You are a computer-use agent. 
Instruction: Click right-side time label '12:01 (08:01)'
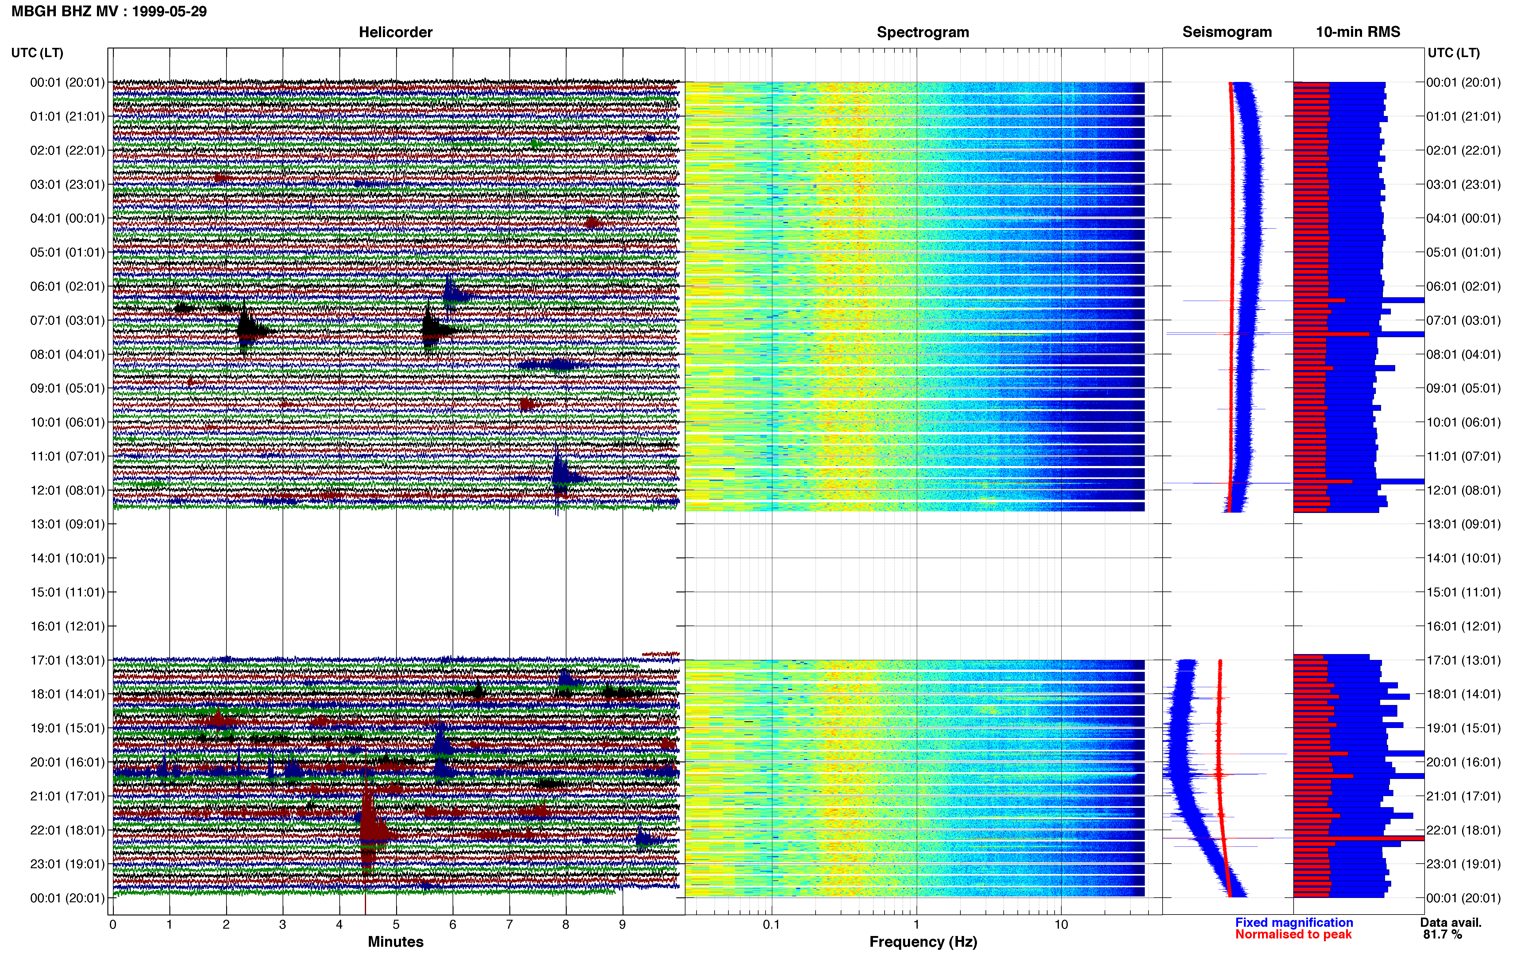[1464, 491]
